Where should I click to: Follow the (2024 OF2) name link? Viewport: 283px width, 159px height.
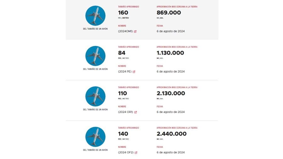tap(126, 153)
